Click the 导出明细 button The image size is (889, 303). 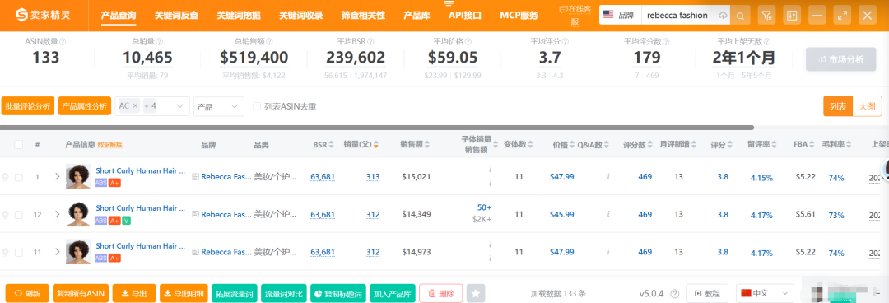(x=184, y=293)
